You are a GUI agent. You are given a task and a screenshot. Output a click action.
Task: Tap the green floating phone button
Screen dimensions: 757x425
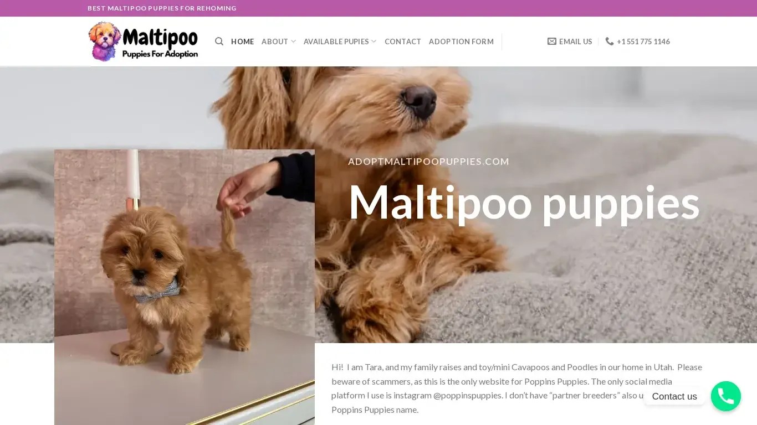[725, 396]
